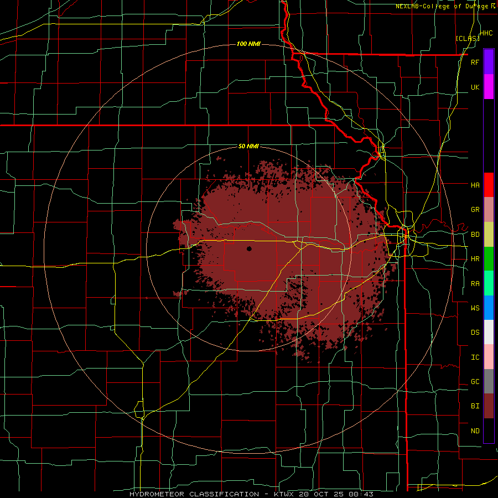Click the UK legend label

pos(475,87)
